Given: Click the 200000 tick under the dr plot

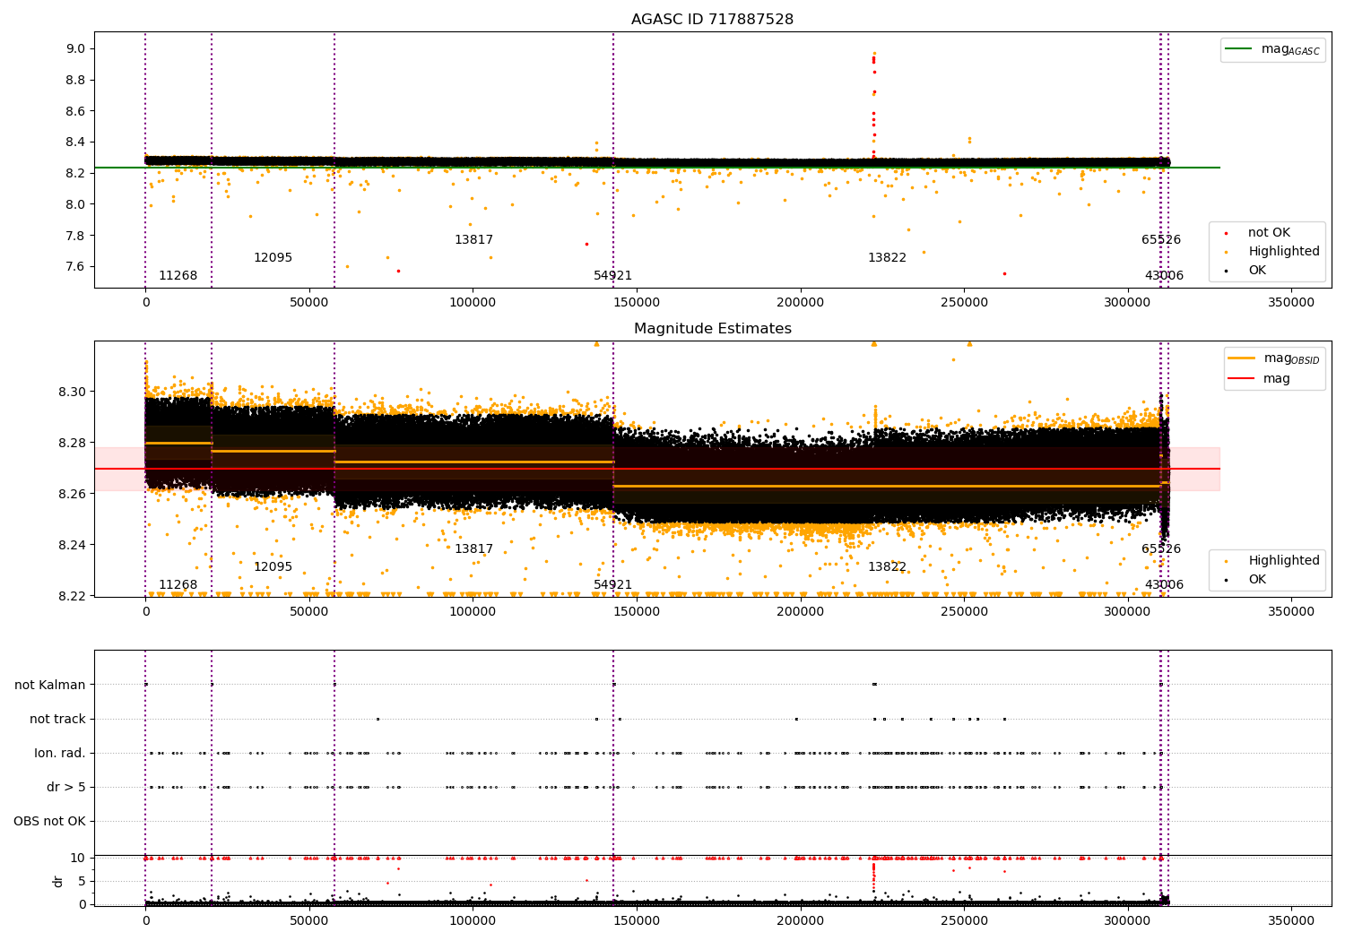Looking at the screenshot, I should click(x=800, y=919).
